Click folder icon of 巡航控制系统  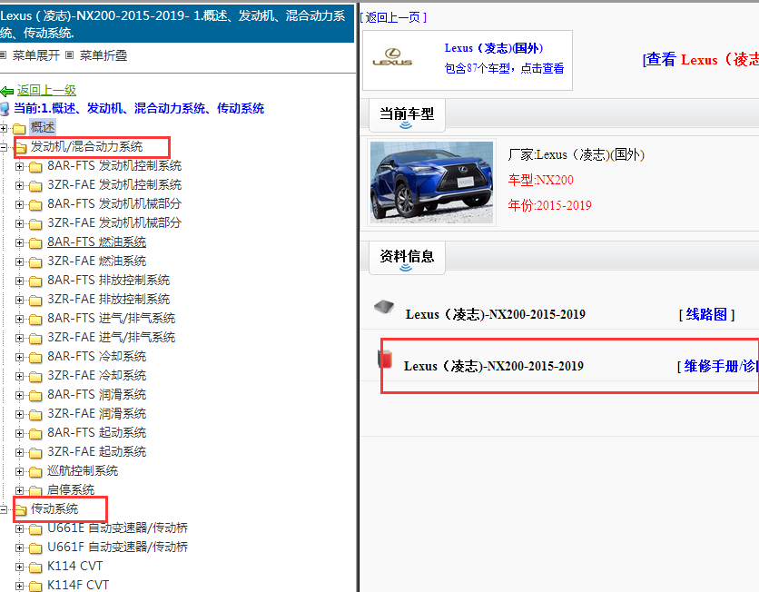click(x=35, y=472)
